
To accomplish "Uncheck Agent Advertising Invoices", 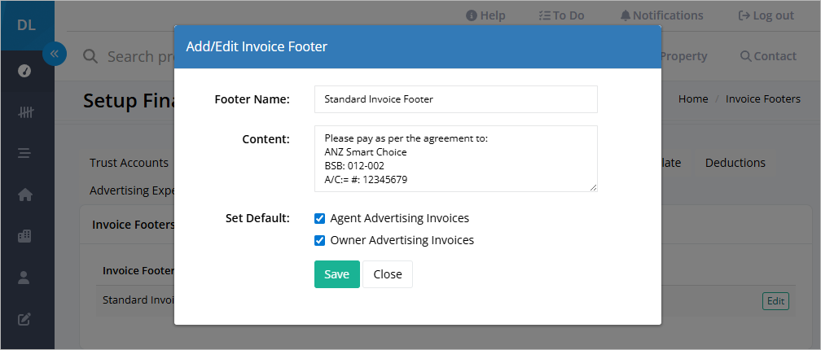I will (x=319, y=218).
